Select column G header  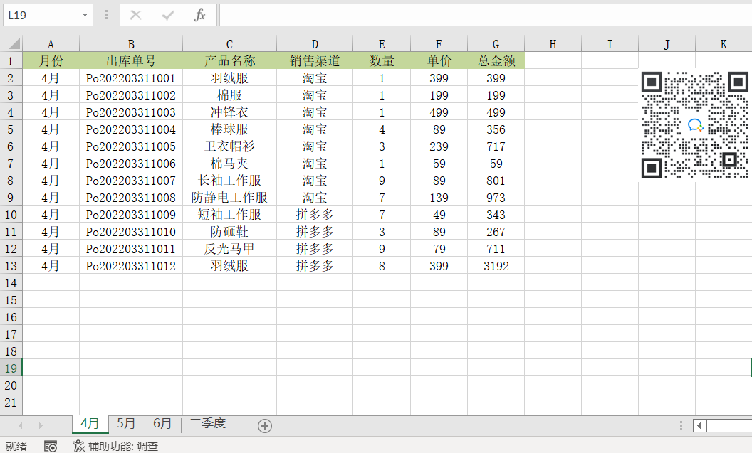(x=496, y=44)
